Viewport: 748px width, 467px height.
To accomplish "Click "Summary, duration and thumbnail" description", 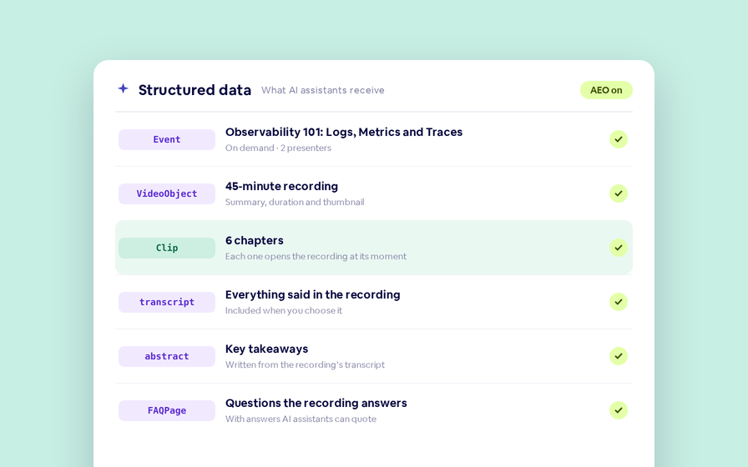I will coord(295,202).
